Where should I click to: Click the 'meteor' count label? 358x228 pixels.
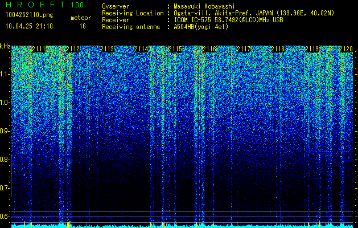point(81,18)
